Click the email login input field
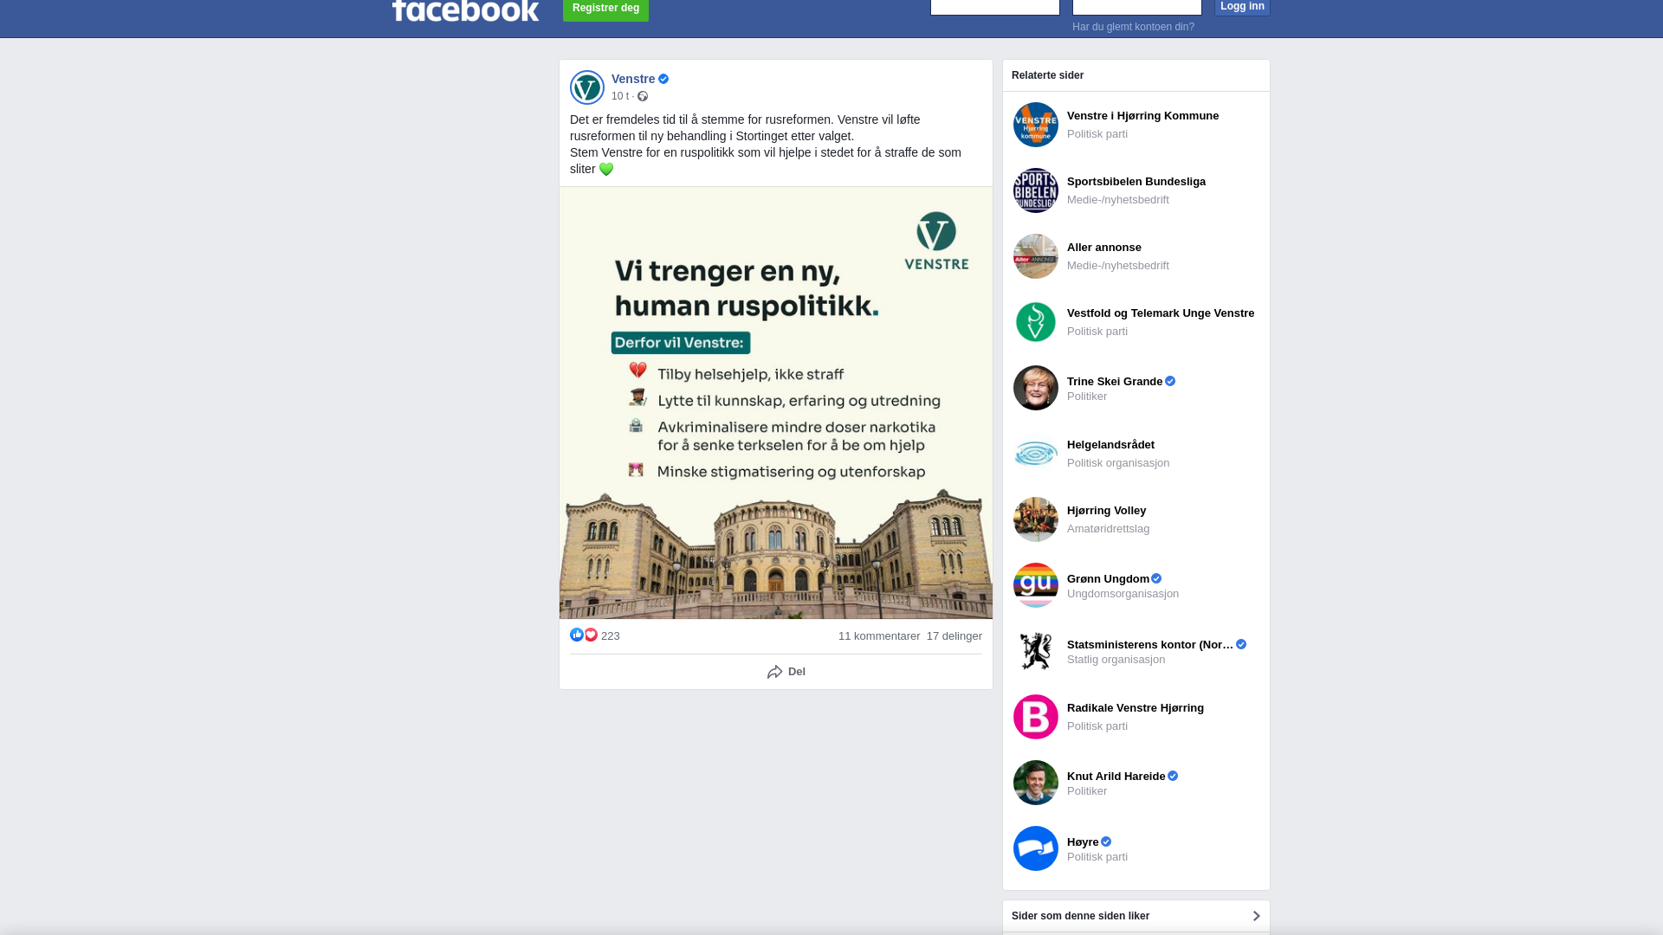The image size is (1663, 935). tap(995, 7)
